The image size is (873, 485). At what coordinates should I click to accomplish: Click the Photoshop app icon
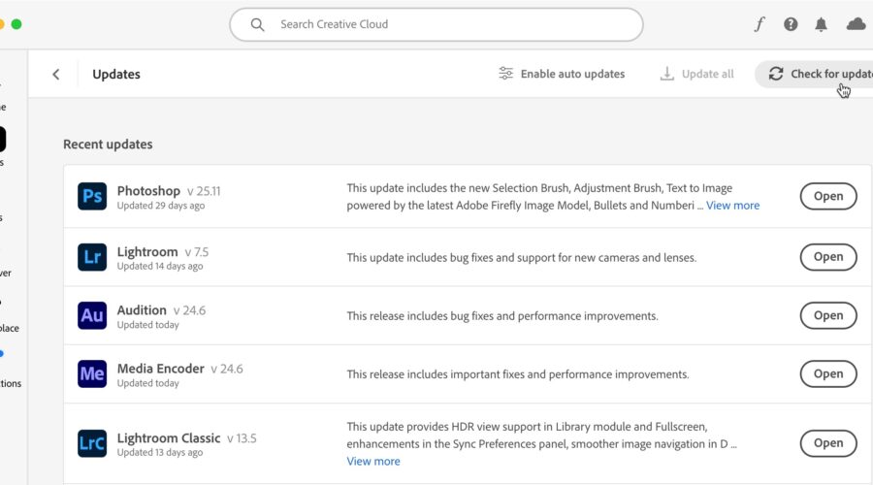(x=92, y=196)
